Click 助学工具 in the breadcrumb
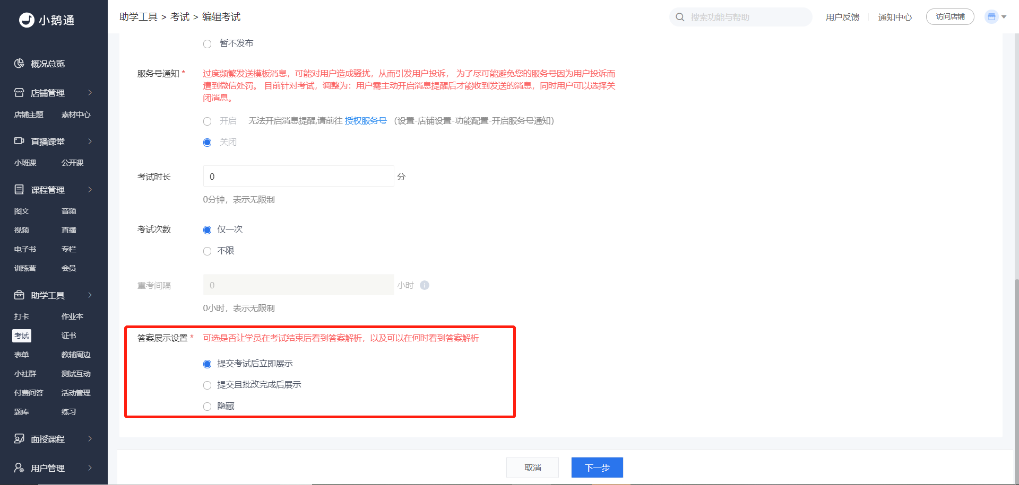 [139, 17]
